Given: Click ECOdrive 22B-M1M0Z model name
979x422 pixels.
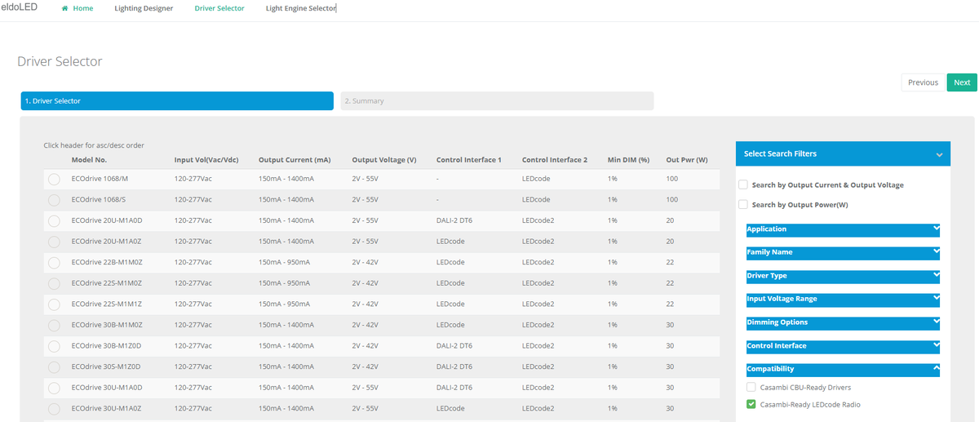Looking at the screenshot, I should coord(107,262).
